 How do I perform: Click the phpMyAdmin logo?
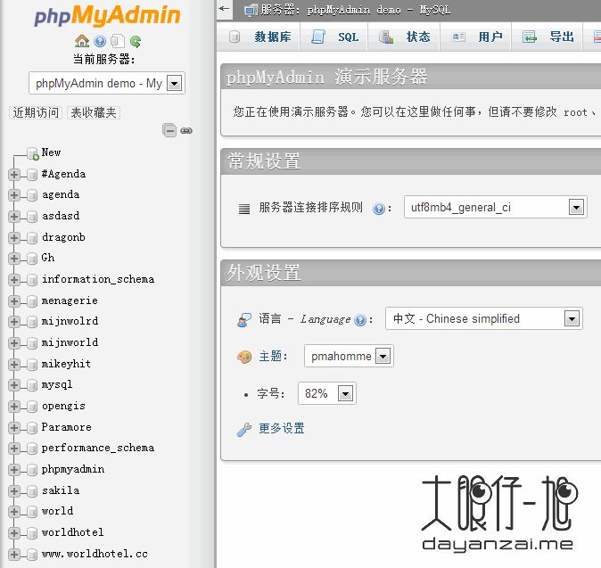107,16
